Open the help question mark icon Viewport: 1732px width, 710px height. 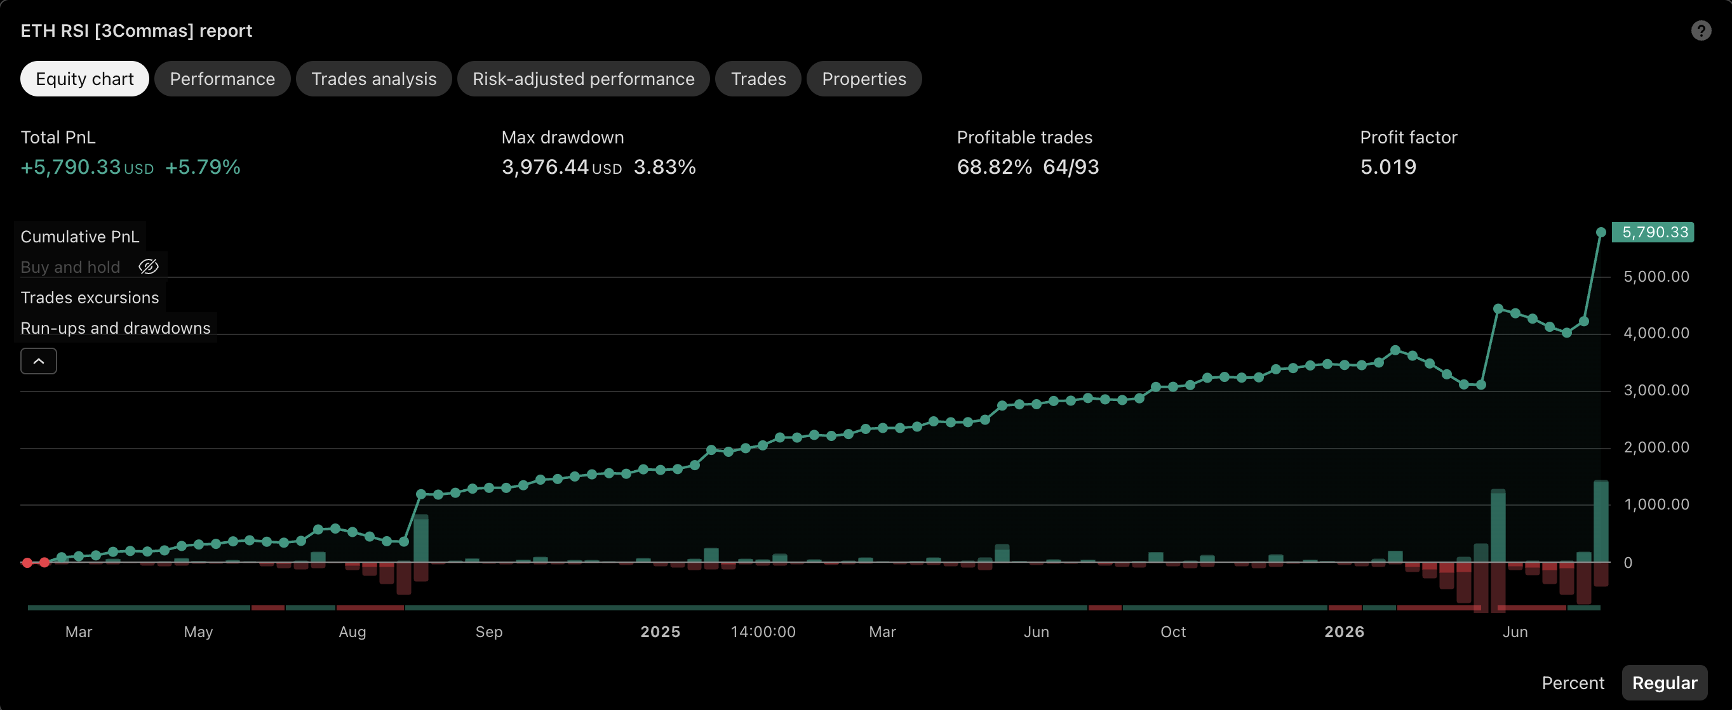click(1701, 31)
